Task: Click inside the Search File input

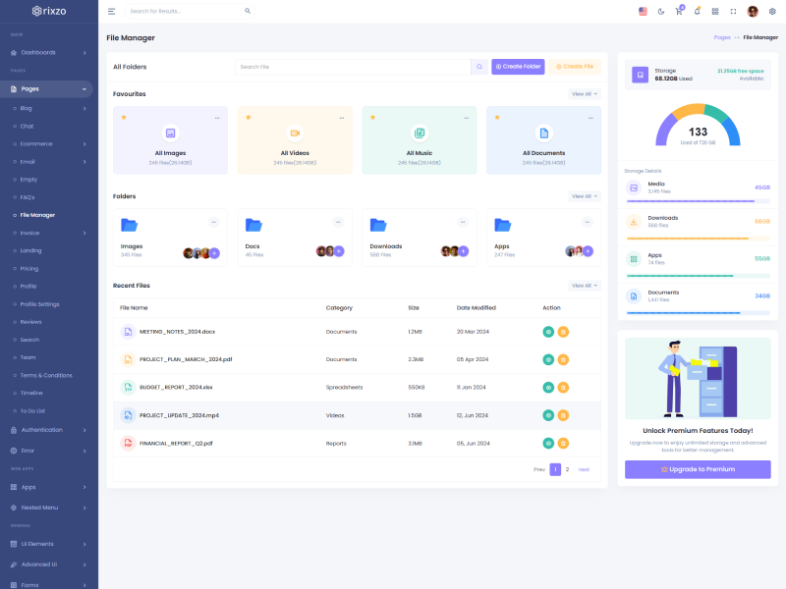Action: point(352,67)
